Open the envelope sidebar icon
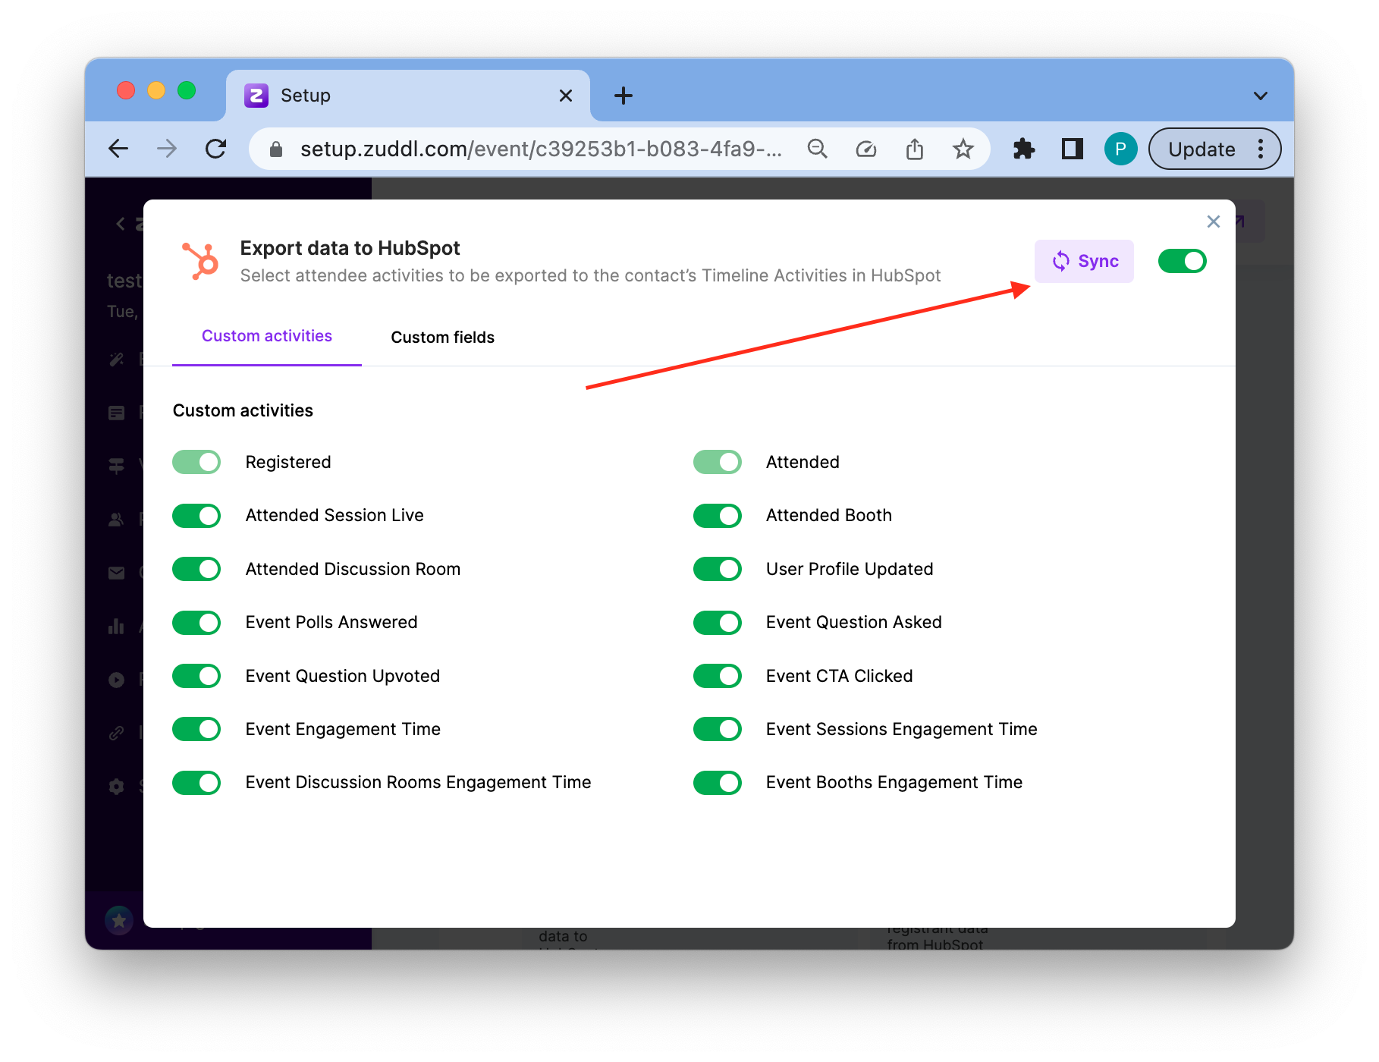This screenshot has height=1062, width=1379. (x=116, y=573)
